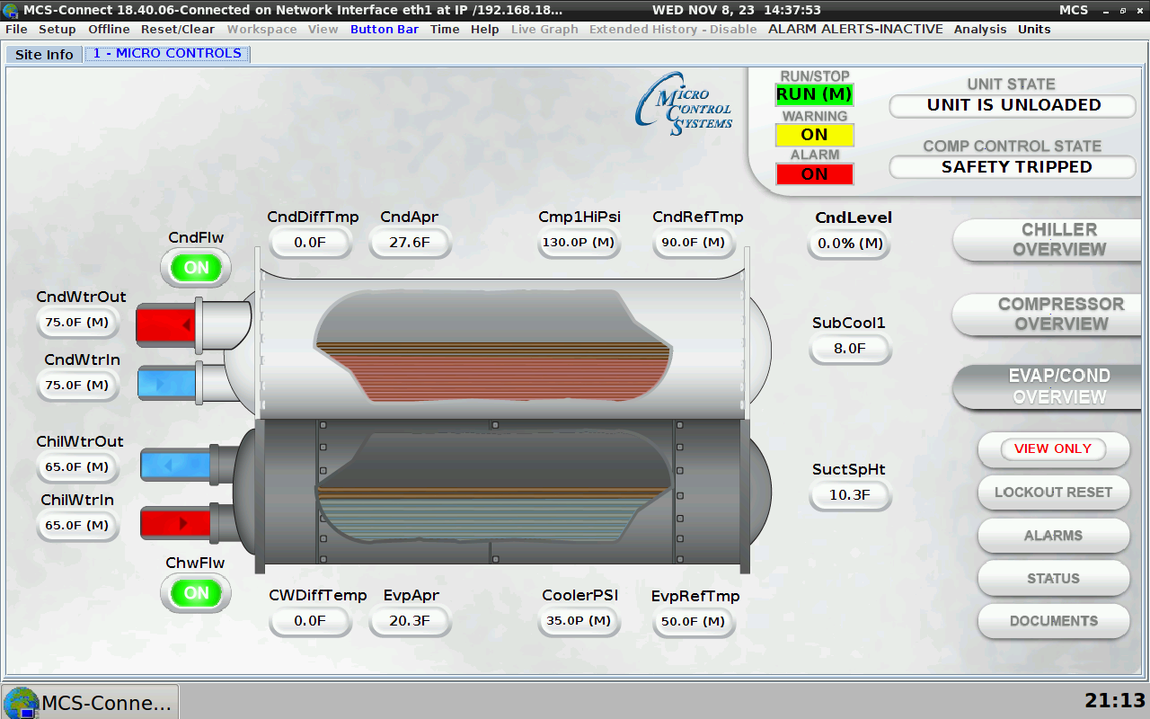Toggle the RUN (M) run/stop indicator
The image size is (1150, 719).
814,94
